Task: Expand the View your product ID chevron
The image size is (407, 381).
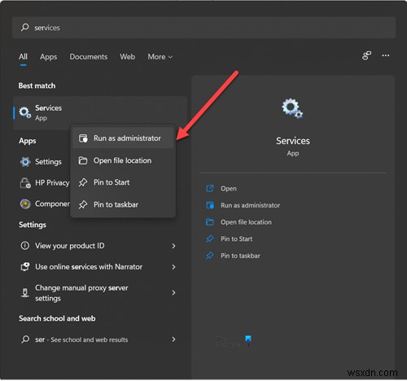Action: point(173,246)
